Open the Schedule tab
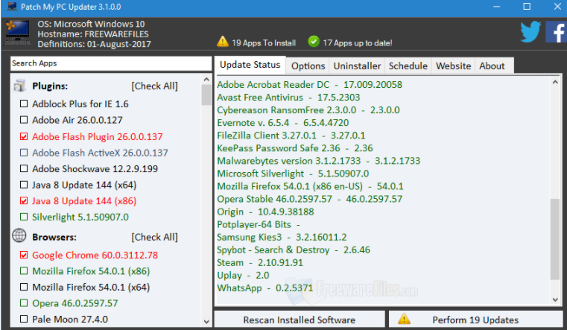 408,66
